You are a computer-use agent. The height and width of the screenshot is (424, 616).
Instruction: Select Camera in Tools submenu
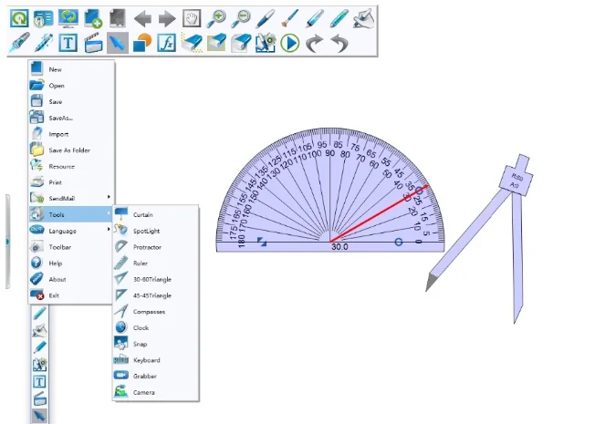155,392
